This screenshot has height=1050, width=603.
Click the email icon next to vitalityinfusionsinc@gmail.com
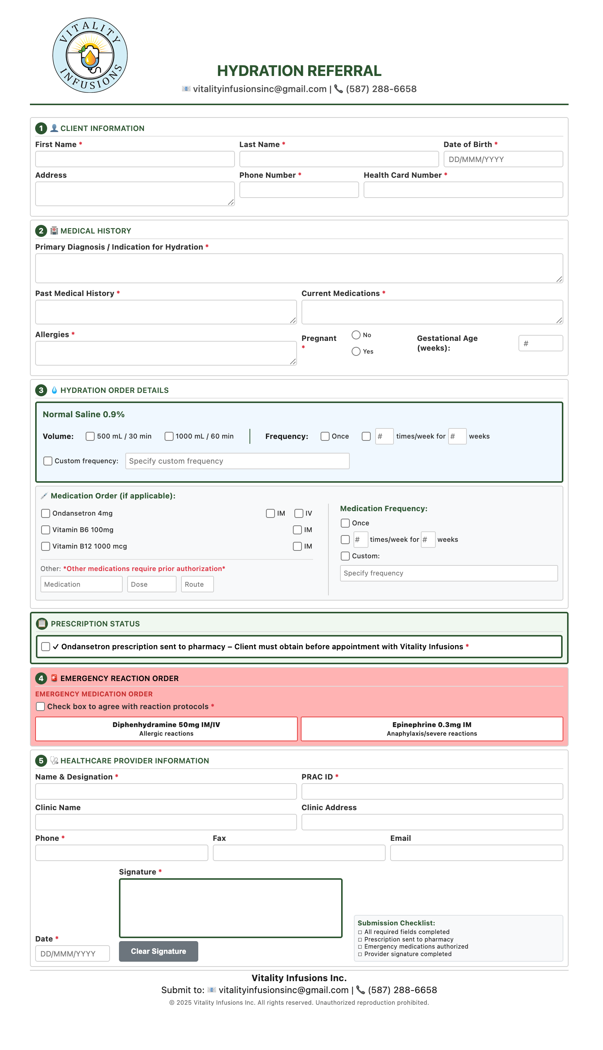tap(186, 89)
